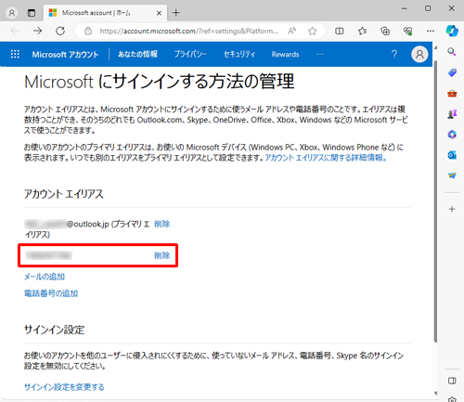Close the Microsoft account tab

pyautogui.click(x=159, y=13)
